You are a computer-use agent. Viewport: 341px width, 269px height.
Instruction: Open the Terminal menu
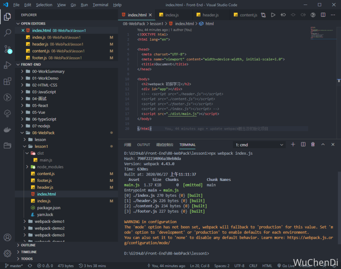click(x=100, y=5)
